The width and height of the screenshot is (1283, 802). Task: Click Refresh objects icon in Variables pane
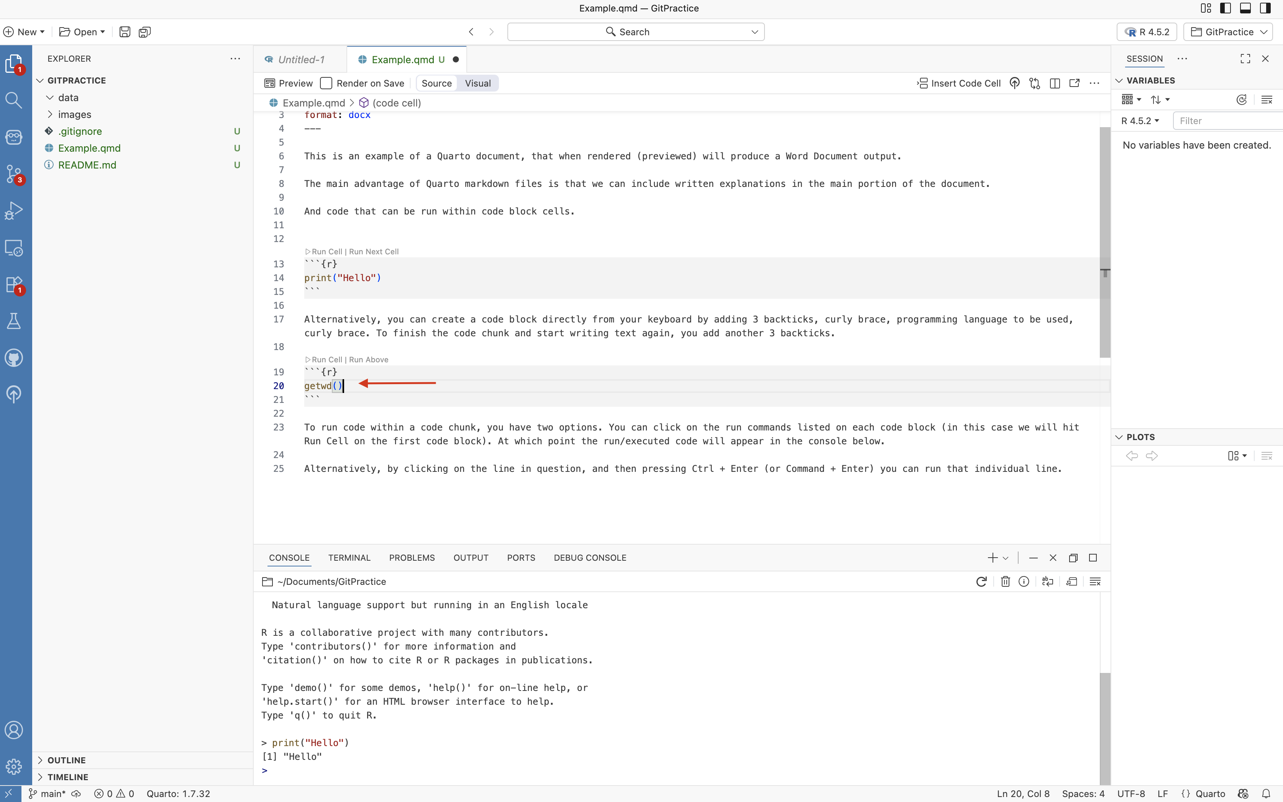pyautogui.click(x=1241, y=100)
